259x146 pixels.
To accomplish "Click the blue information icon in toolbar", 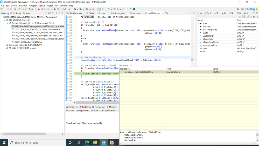I will click(134, 9).
